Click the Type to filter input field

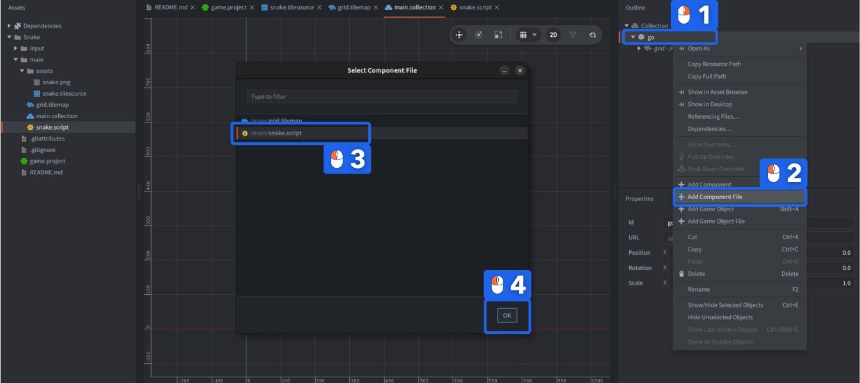tap(382, 96)
